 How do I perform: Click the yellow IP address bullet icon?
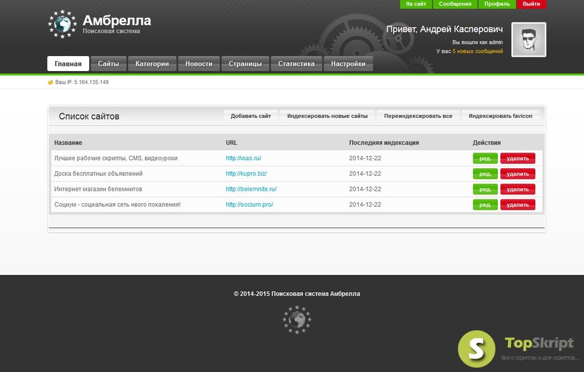pyautogui.click(x=51, y=82)
